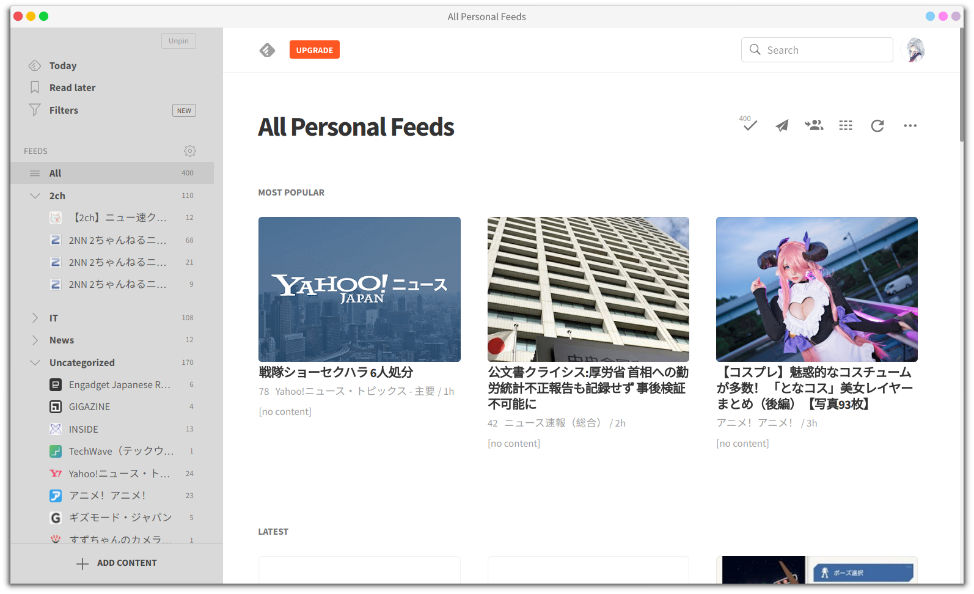The width and height of the screenshot is (974, 594).
Task: Collapse the Uncategorized folder chevron
Action: pyautogui.click(x=35, y=362)
